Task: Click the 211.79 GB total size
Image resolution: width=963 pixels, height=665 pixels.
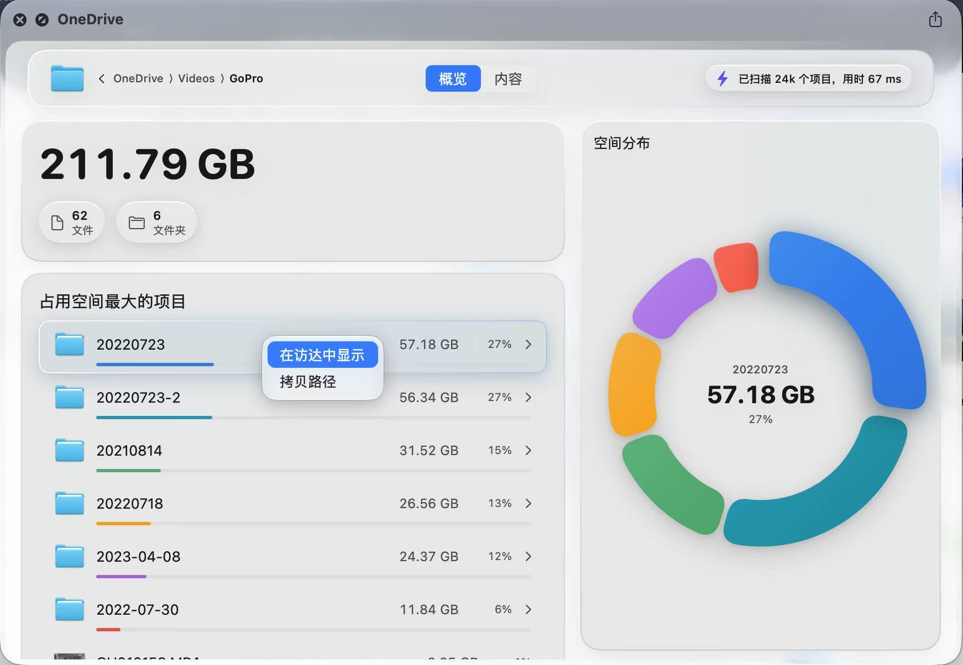Action: coord(148,165)
